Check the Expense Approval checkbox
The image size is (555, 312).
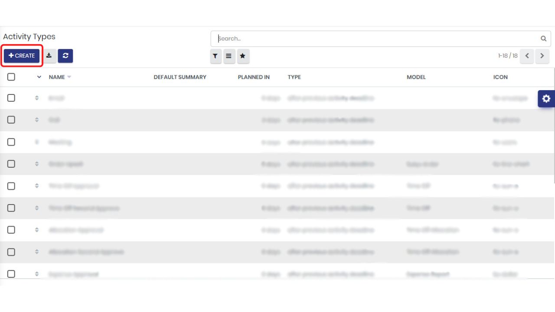click(x=11, y=274)
